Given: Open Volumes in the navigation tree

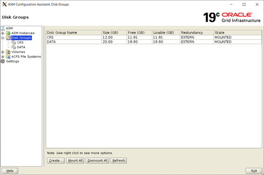Looking at the screenshot, I should pyautogui.click(x=18, y=52).
